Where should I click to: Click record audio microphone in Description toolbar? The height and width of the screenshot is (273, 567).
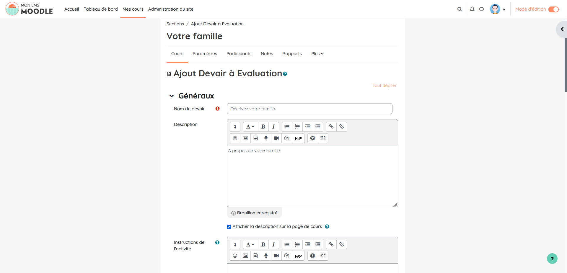click(266, 138)
